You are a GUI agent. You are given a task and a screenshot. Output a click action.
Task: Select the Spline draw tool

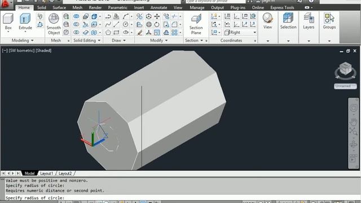[x=108, y=24]
